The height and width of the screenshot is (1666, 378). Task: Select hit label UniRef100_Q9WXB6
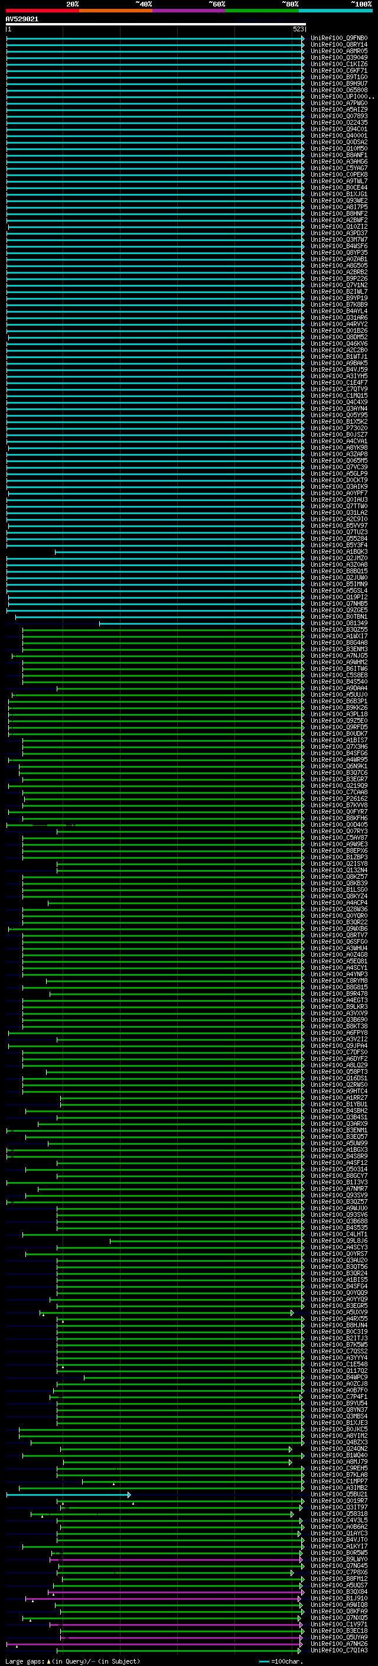pos(339,928)
